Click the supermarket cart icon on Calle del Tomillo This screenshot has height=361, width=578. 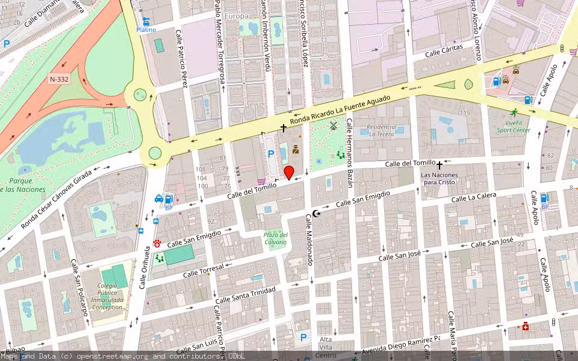261,181
